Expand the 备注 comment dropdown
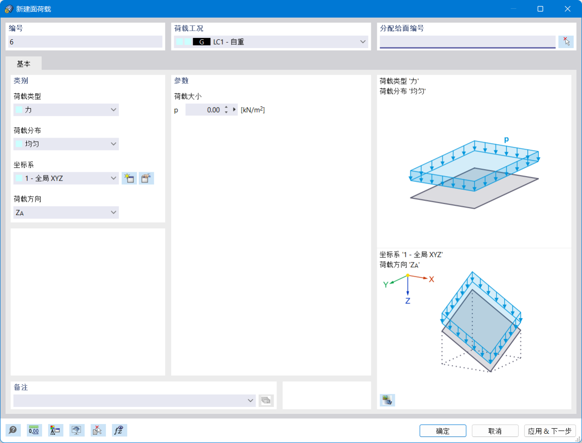 (x=251, y=401)
